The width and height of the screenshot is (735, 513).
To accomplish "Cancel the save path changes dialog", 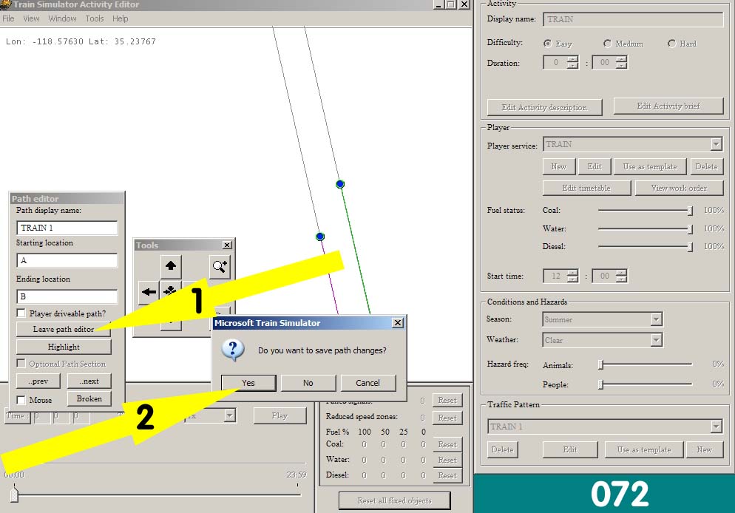I will 368,383.
